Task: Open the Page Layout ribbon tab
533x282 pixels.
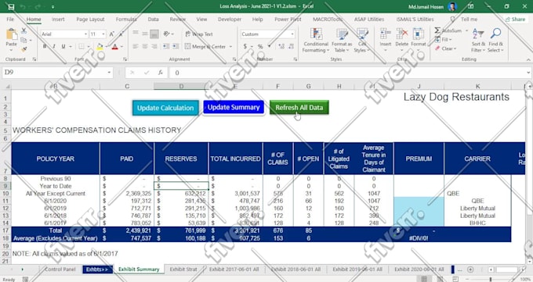Action: tap(90, 20)
